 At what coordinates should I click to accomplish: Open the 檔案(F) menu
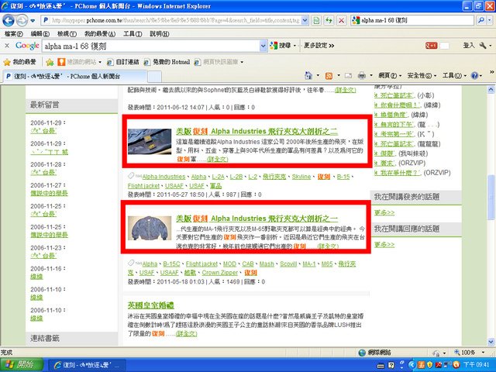point(14,33)
